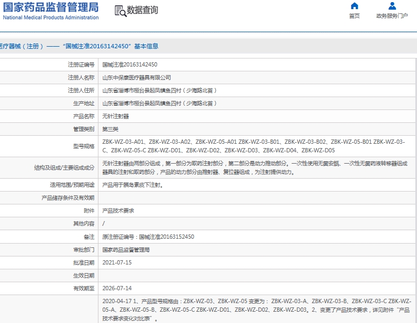Click the 产品名称 label
417x323 pixels.
pos(84,116)
